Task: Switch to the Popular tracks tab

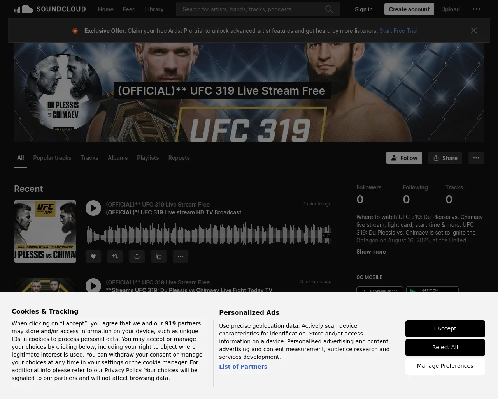Action: click(52, 158)
